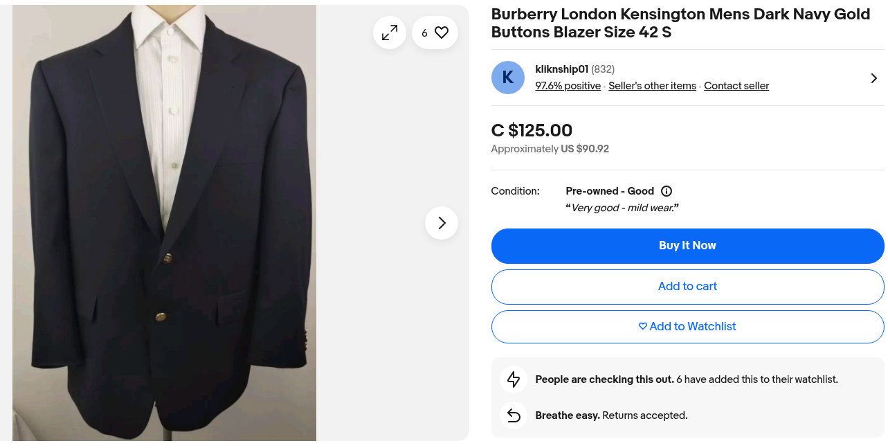The width and height of the screenshot is (888, 448).
Task: Click the navy blazer product photo
Action: (164, 223)
